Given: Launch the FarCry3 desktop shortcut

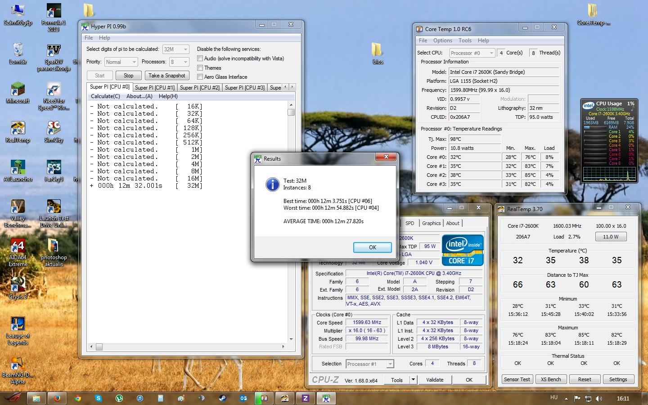Looking at the screenshot, I should click(54, 171).
